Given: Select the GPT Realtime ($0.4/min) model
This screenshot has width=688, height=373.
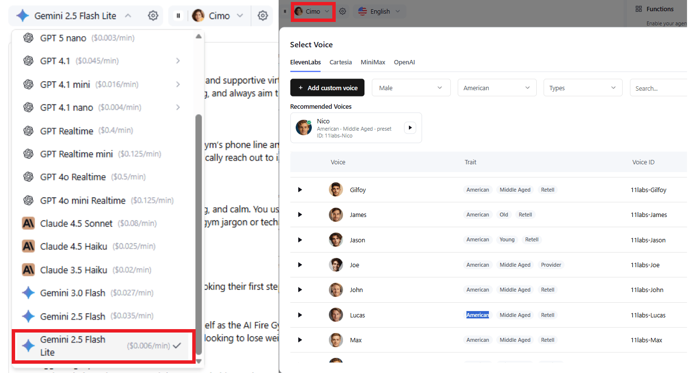Looking at the screenshot, I should 103,131.
